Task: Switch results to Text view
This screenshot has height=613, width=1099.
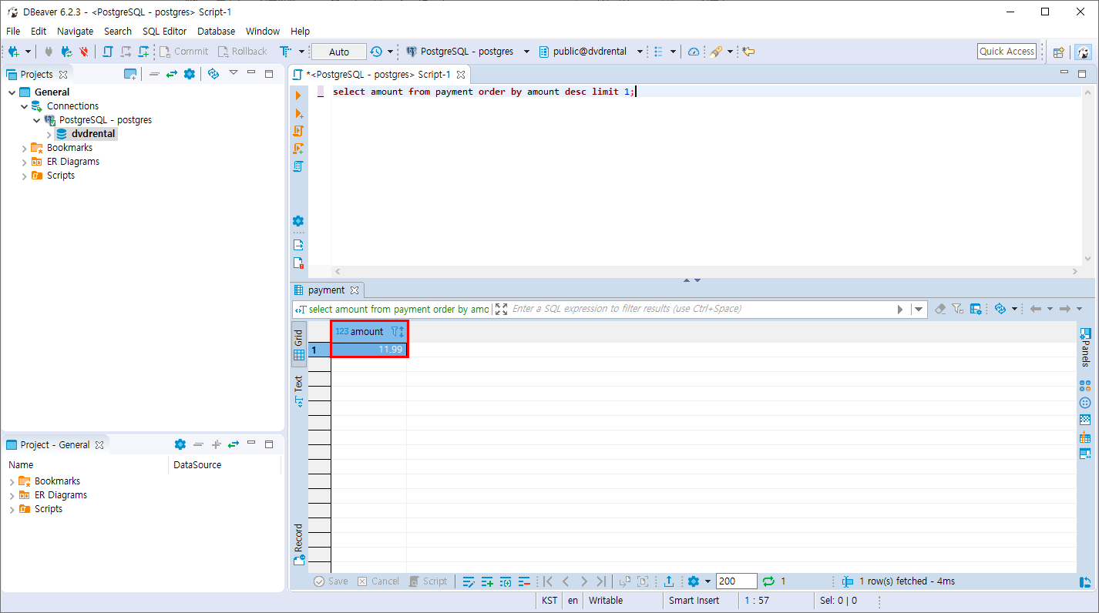Action: click(x=298, y=391)
